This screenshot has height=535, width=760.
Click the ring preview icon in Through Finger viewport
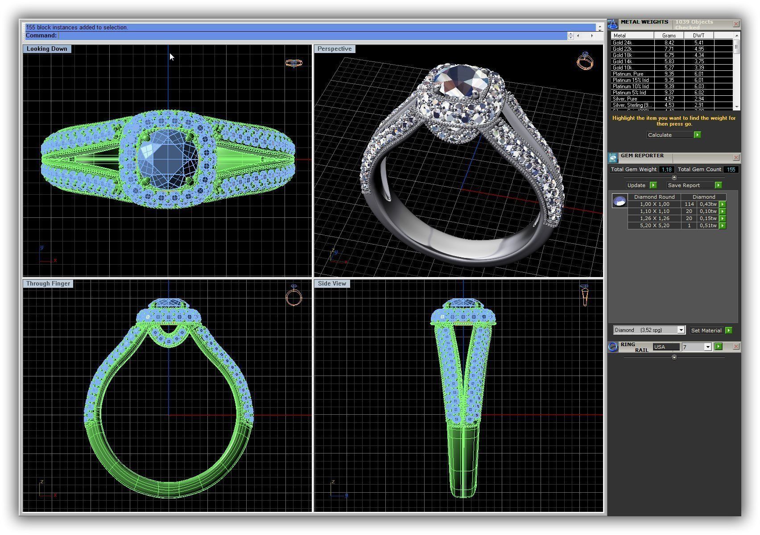click(x=294, y=295)
